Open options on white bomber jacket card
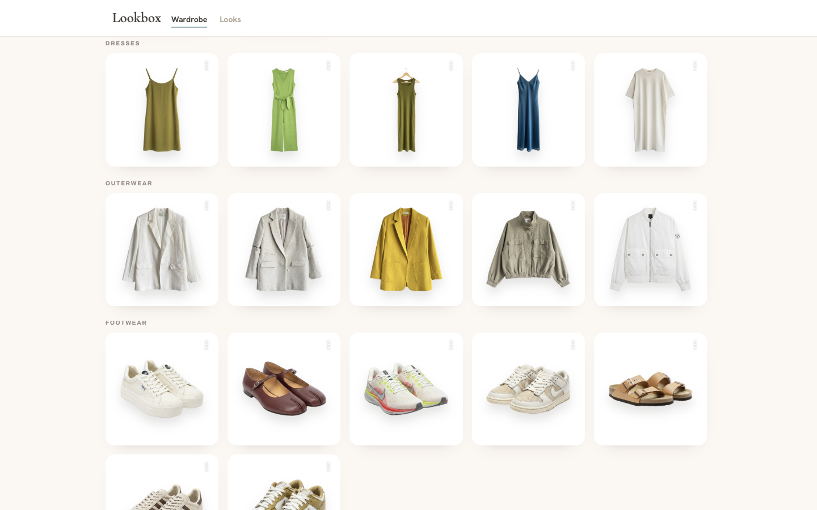Screen dimensions: 817x510 pos(695,205)
